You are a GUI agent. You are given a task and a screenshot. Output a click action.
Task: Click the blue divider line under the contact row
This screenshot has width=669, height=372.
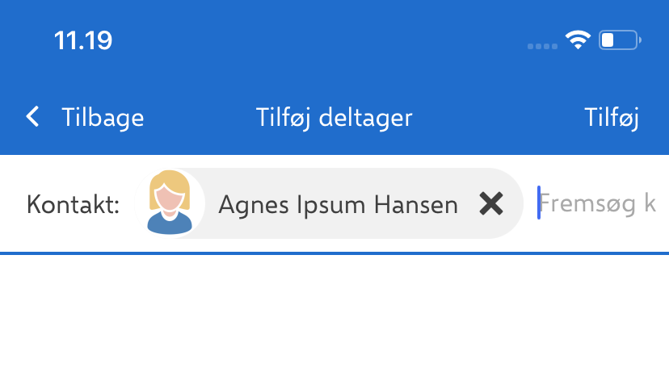coord(334,253)
